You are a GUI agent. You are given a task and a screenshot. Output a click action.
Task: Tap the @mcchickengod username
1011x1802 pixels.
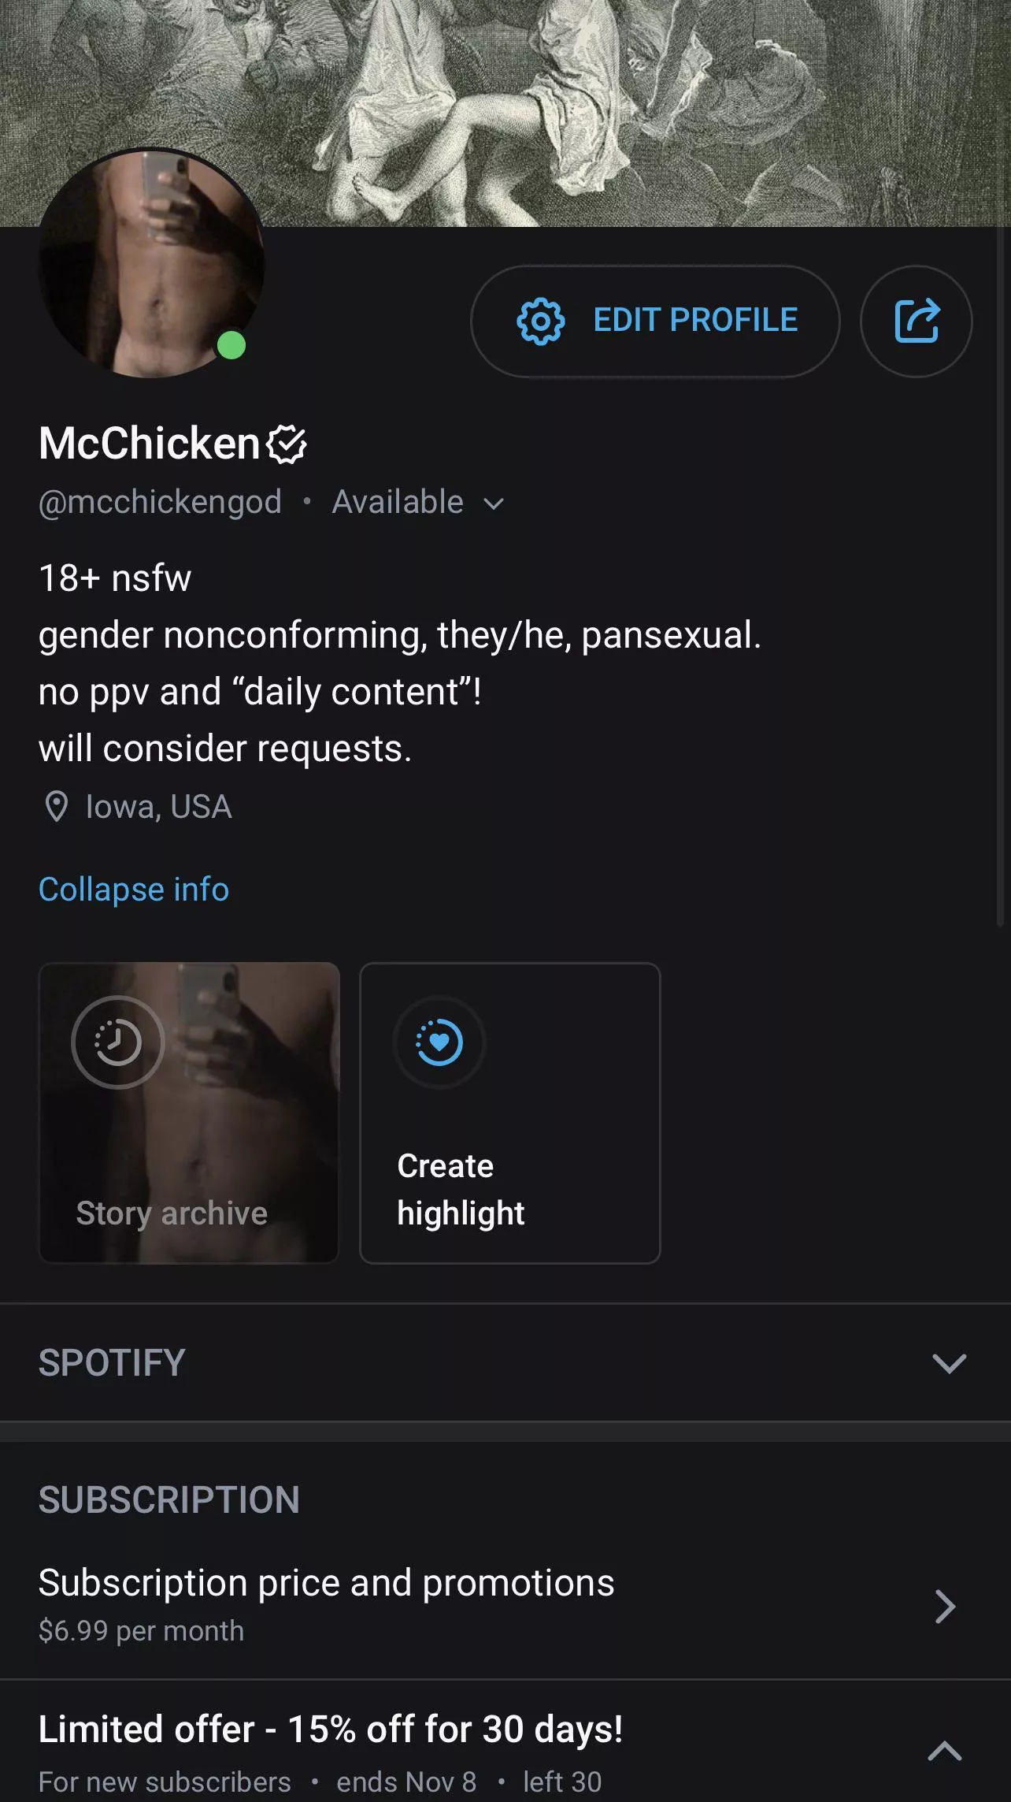(x=160, y=503)
